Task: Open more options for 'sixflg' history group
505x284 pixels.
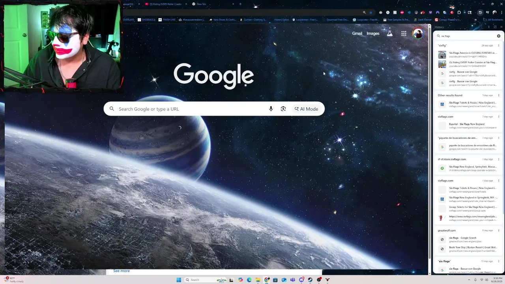Action: click(499, 45)
